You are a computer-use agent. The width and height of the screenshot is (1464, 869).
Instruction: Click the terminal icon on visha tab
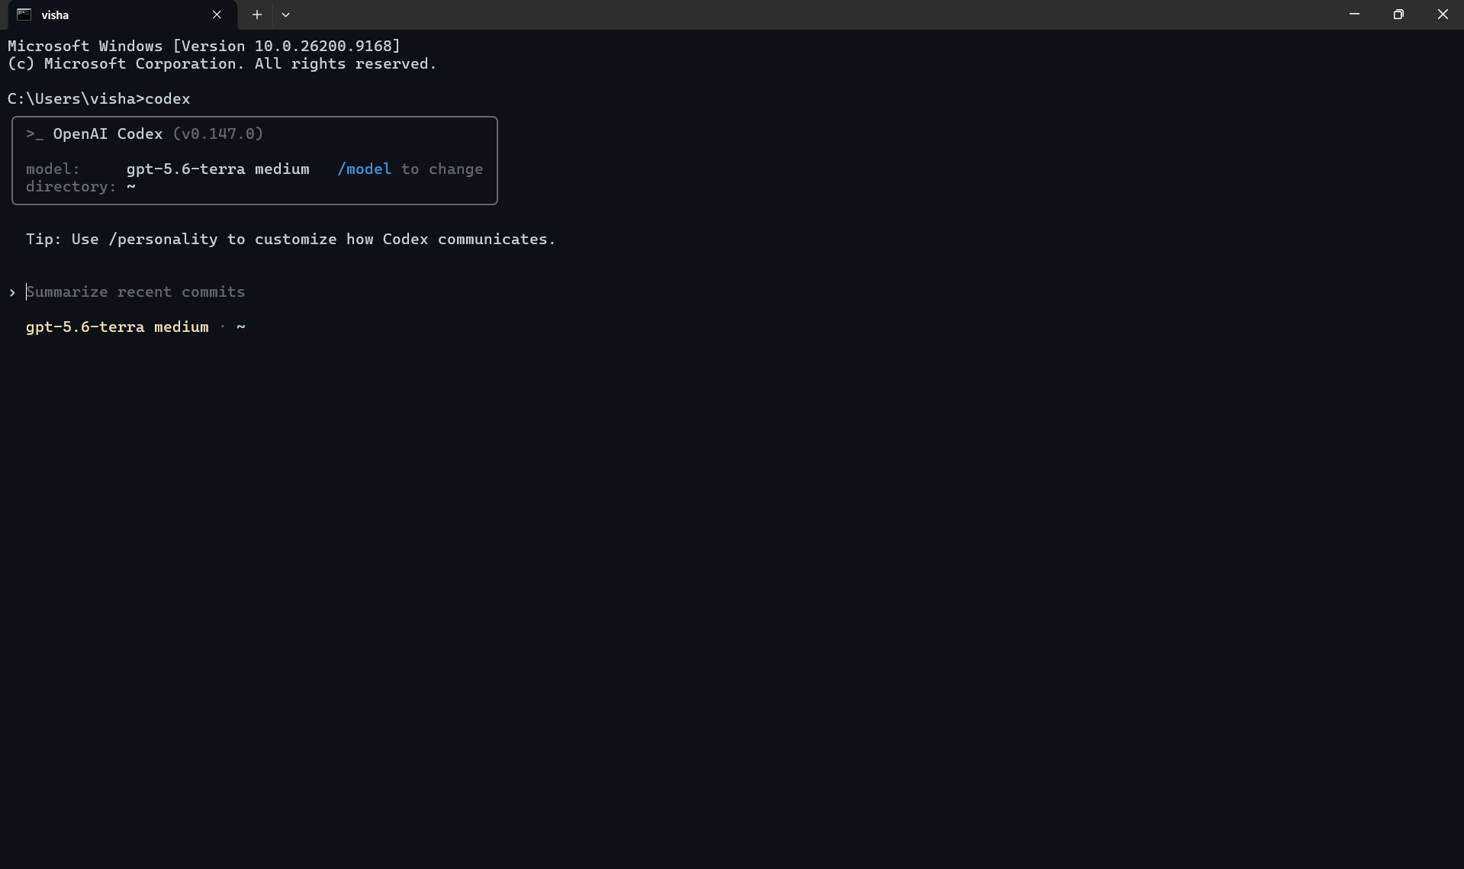coord(24,14)
